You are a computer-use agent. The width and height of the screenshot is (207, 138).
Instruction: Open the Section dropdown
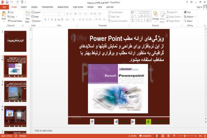pos(37,21)
